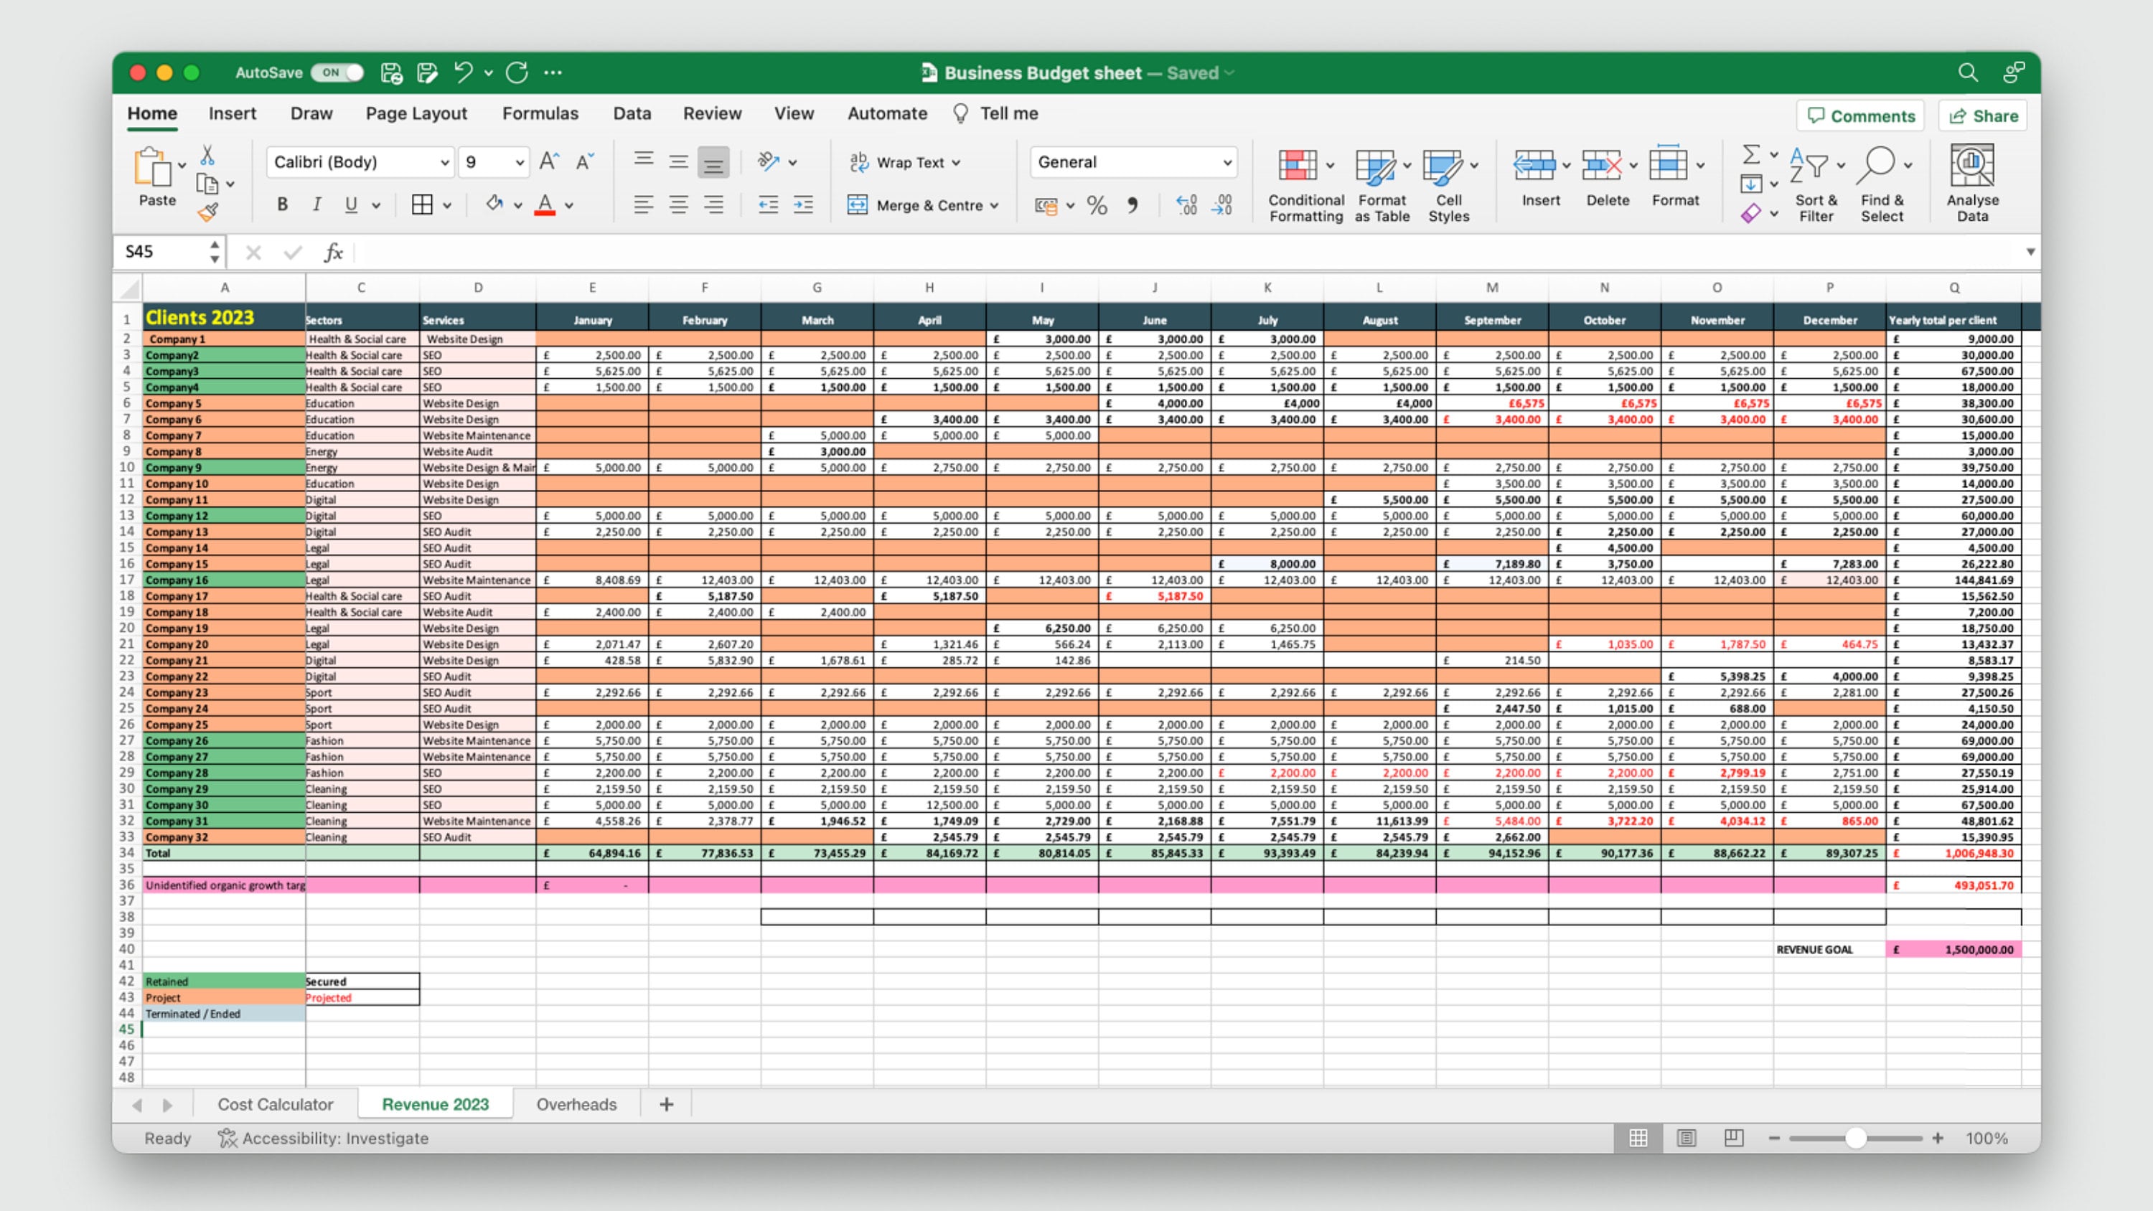
Task: Toggle bold formatting
Action: 281,204
